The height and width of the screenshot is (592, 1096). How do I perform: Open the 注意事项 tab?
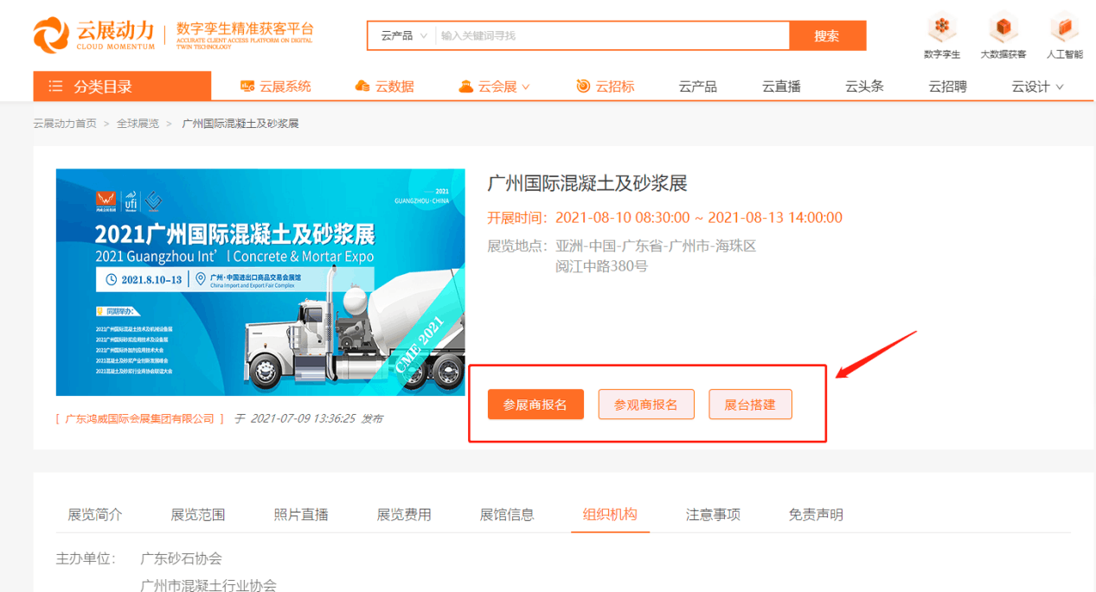[713, 512]
